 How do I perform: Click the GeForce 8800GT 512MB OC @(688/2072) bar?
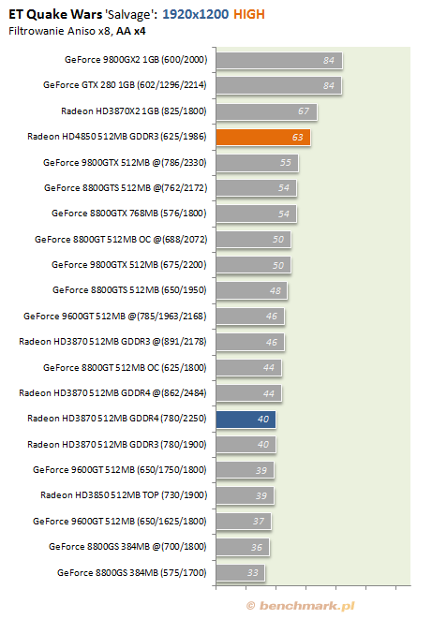point(254,239)
